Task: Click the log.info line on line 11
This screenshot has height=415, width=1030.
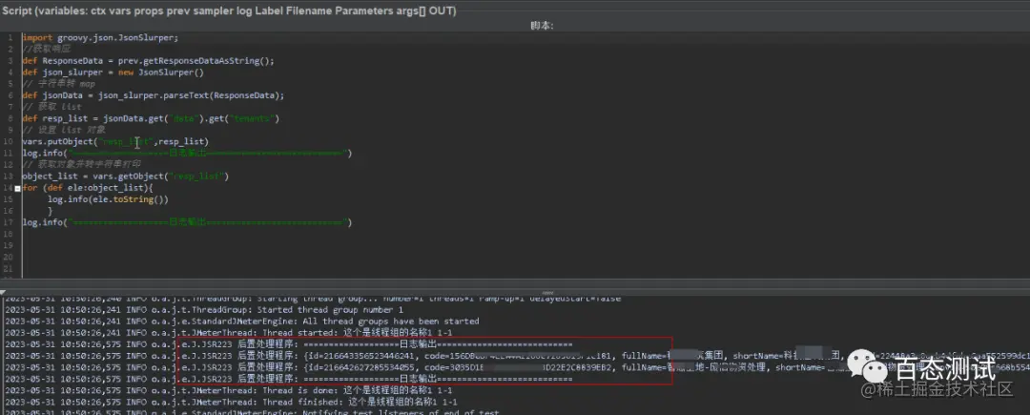Action: [187, 154]
